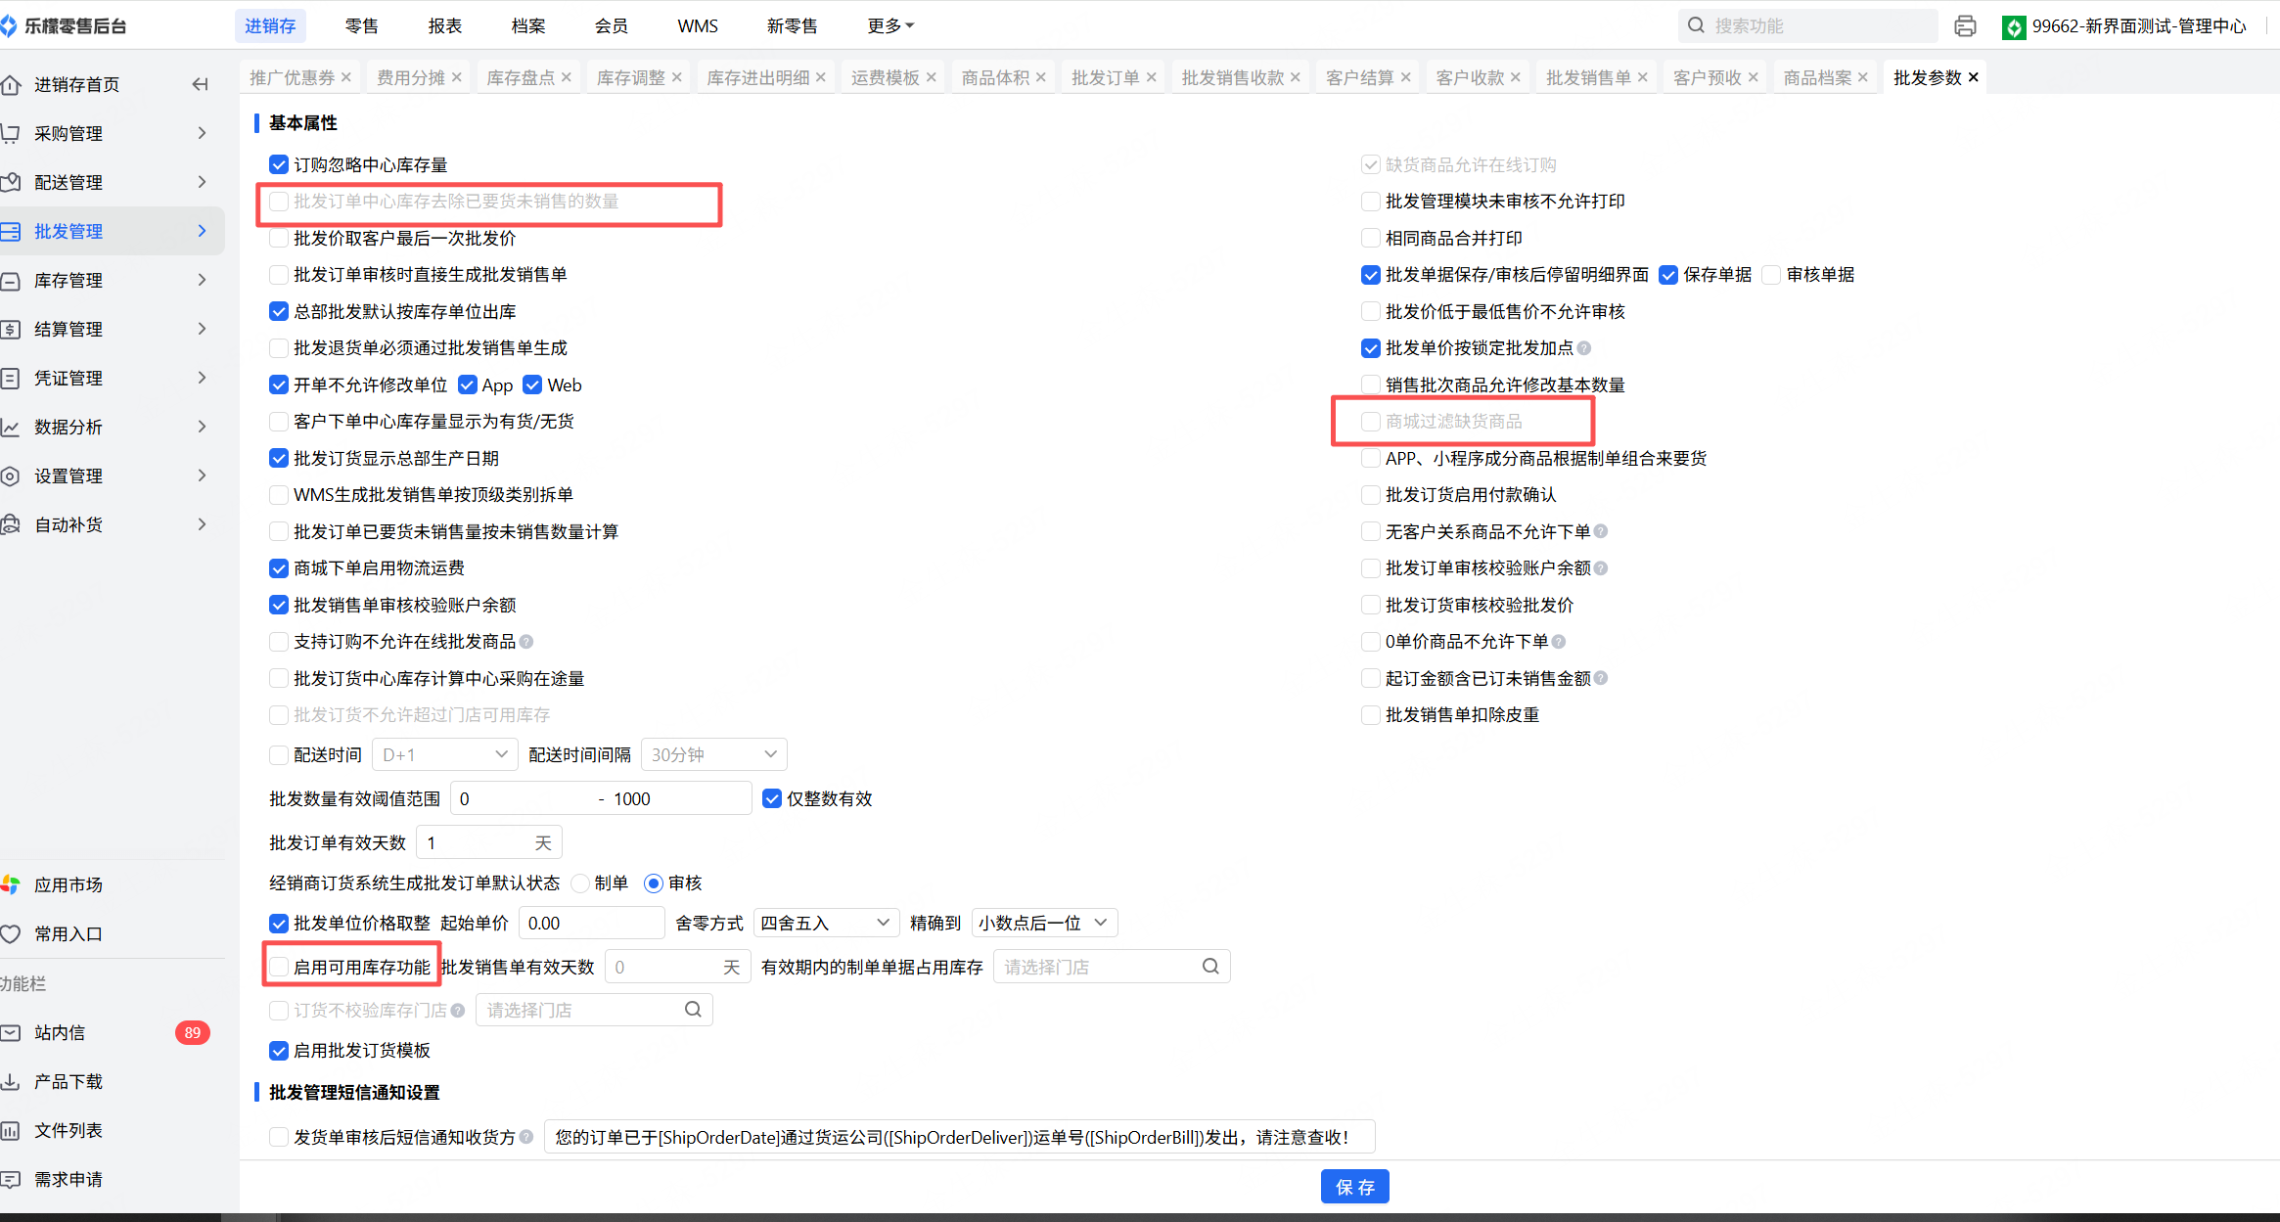Open 文件列表 in the sidebar
Image resolution: width=2280 pixels, height=1222 pixels.
point(68,1130)
